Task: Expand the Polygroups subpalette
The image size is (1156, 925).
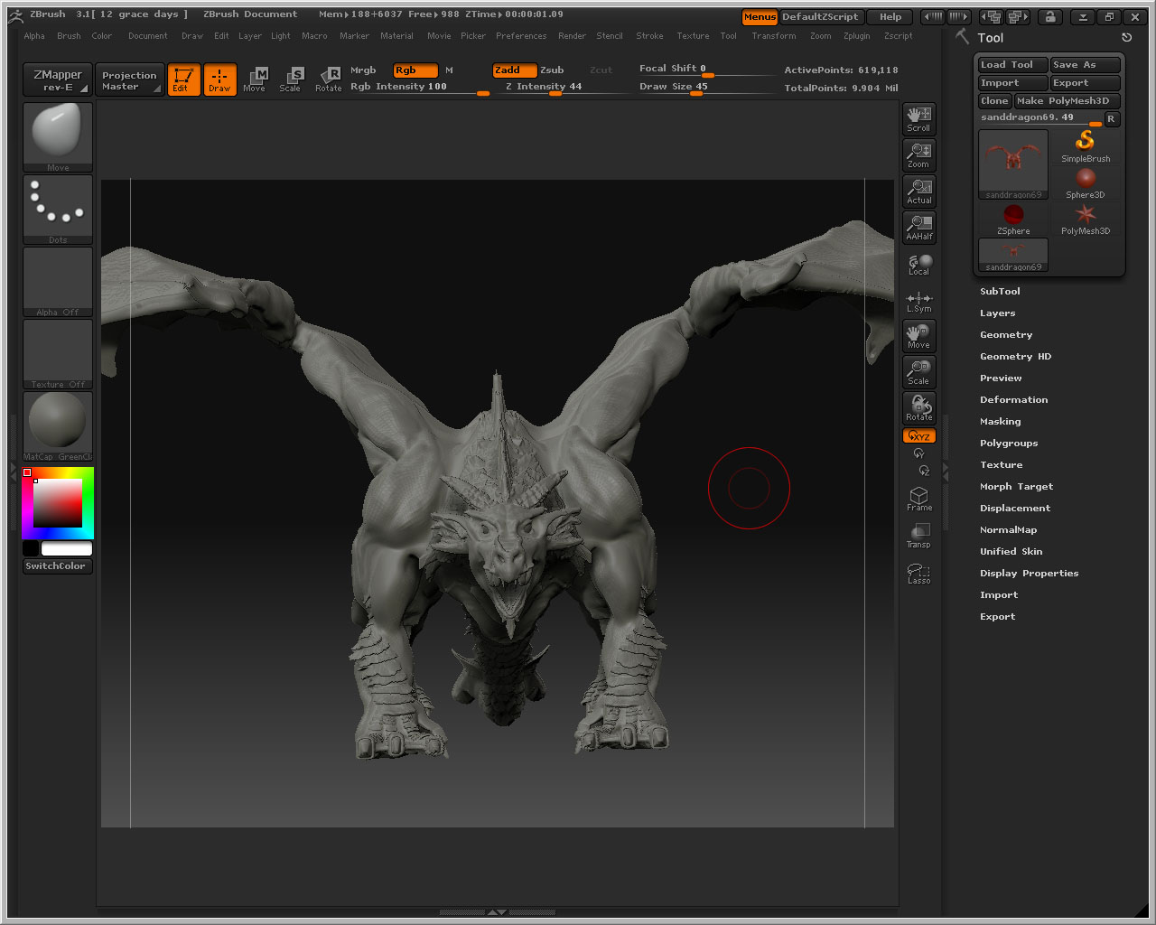Action: click(x=1009, y=444)
